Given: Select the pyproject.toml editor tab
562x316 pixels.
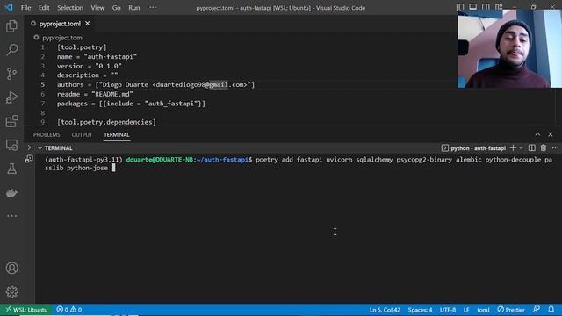Looking at the screenshot, I should [x=61, y=24].
